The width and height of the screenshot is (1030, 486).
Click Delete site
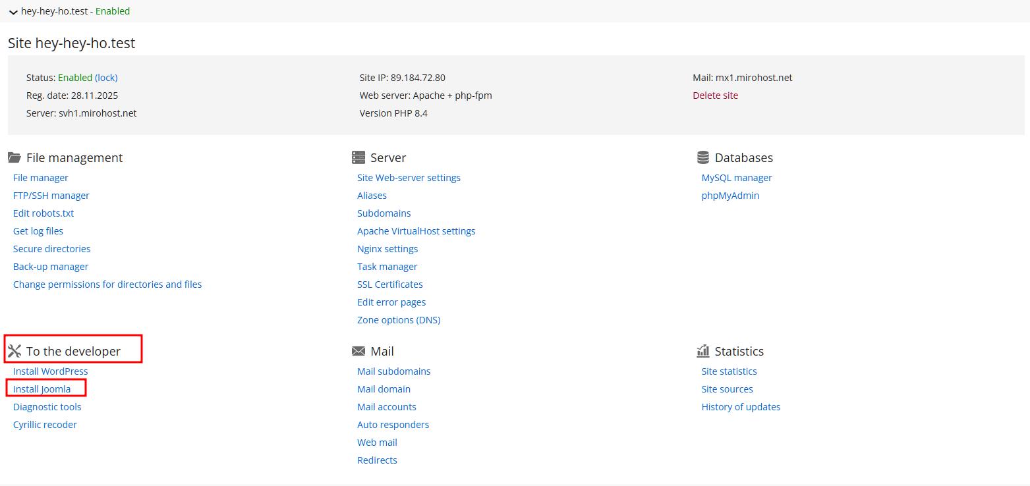tap(715, 95)
